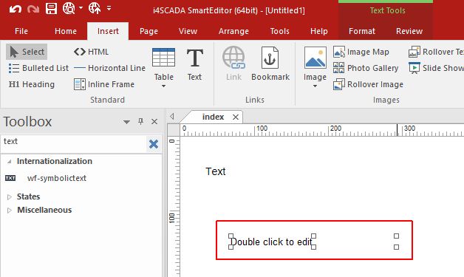Open Customize Quick Access Toolbar arrow
The width and height of the screenshot is (464, 277).
click(109, 8)
